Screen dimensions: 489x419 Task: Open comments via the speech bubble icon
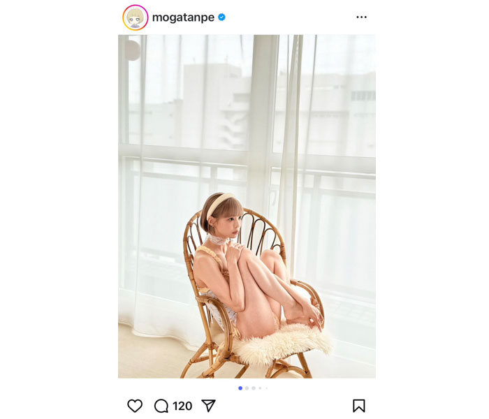pos(161,406)
